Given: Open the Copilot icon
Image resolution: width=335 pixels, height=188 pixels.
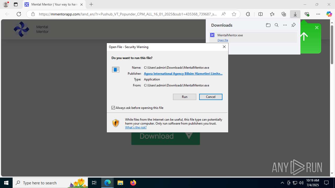Looking at the screenshot, I should 329,14.
